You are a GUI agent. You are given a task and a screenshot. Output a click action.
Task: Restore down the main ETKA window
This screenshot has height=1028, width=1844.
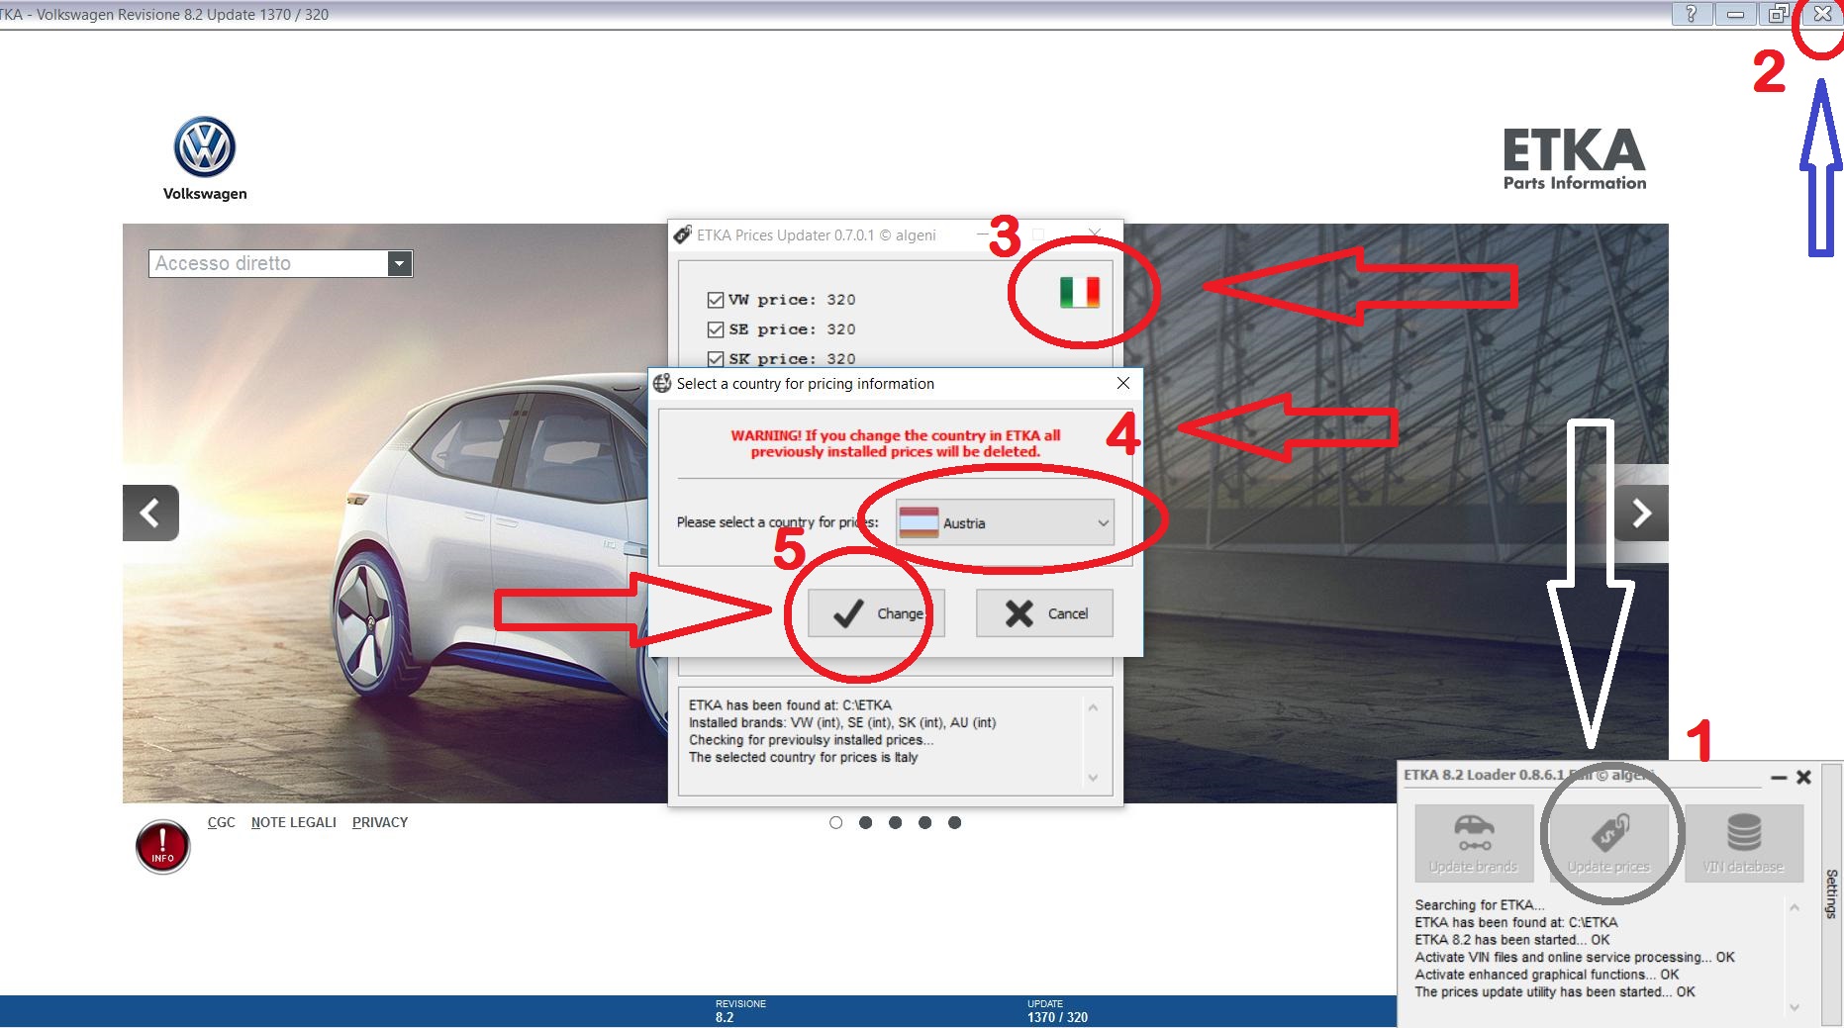[1779, 14]
